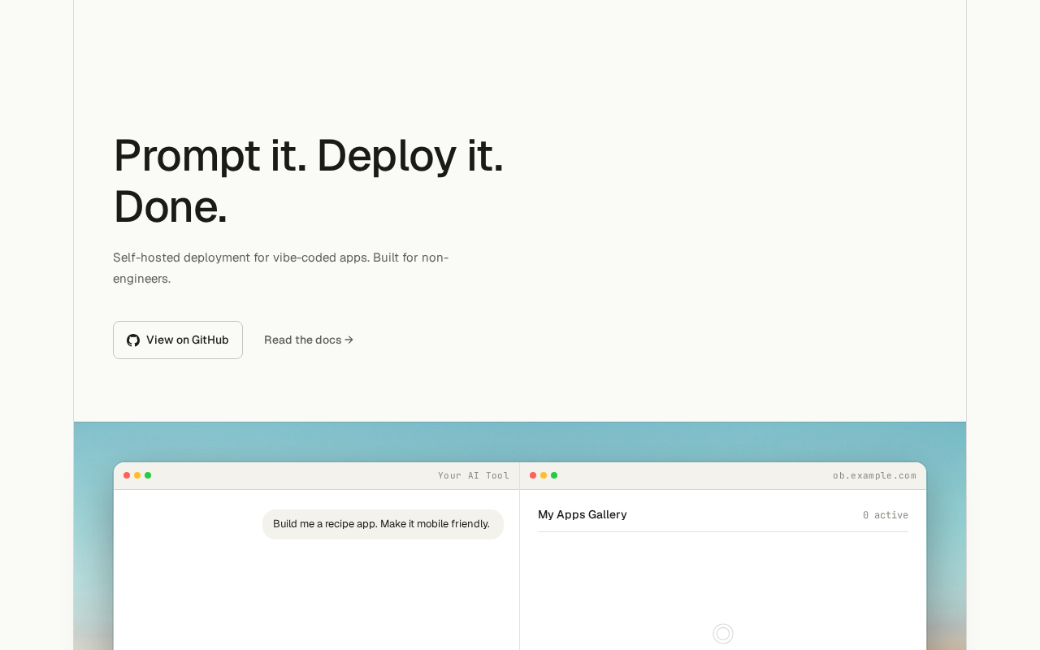Click the red dot in ob.example.com window
The image size is (1040, 650).
533,475
